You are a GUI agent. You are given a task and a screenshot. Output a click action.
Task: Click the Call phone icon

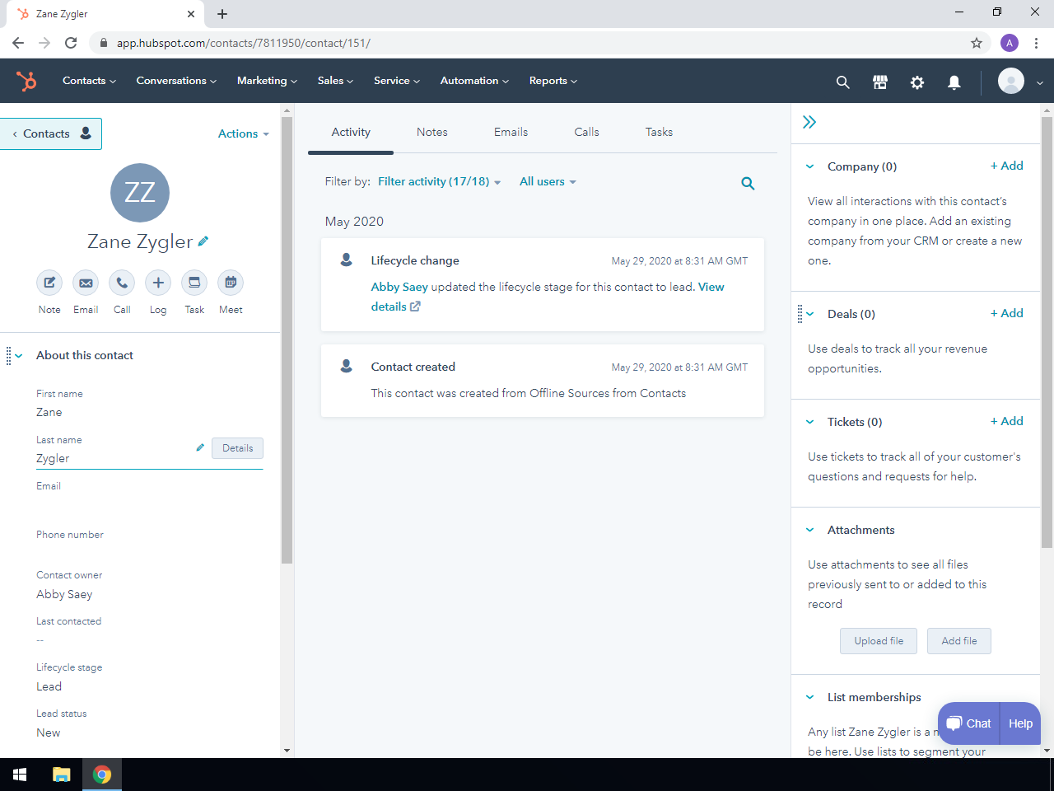pyautogui.click(x=122, y=283)
